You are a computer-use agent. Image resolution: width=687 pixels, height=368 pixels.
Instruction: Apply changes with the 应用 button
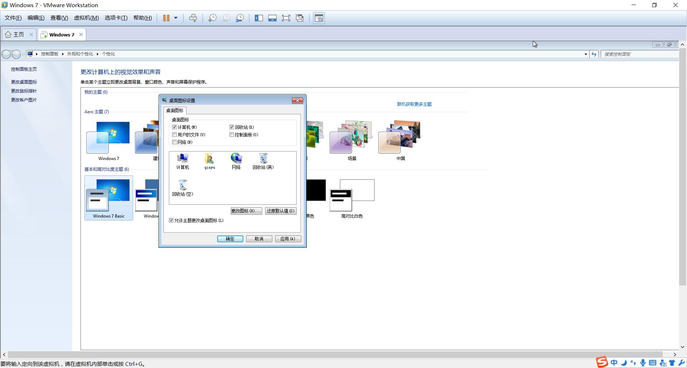pyautogui.click(x=288, y=239)
